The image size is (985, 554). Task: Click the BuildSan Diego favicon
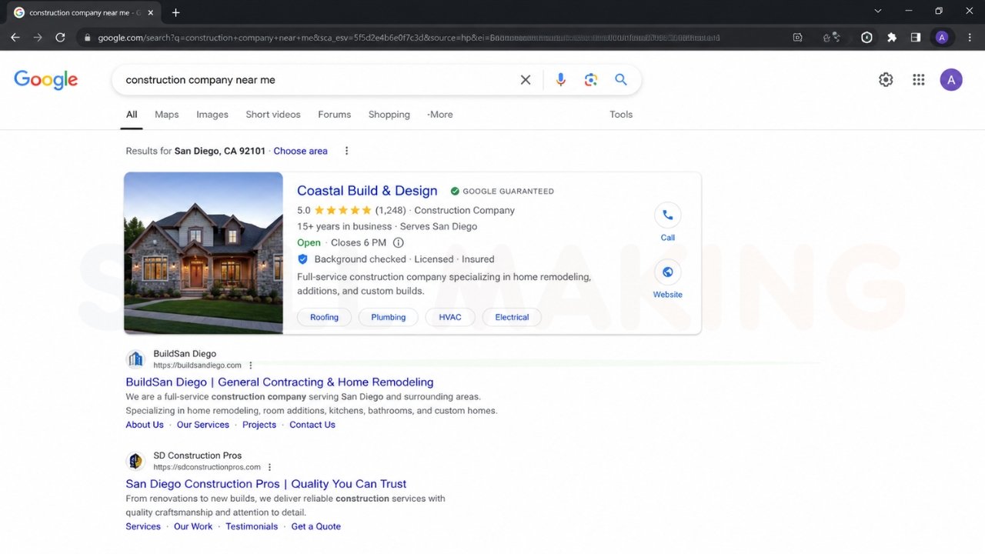coord(135,359)
